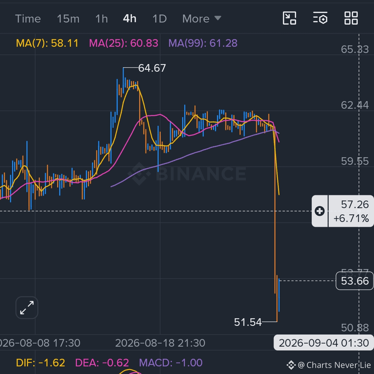Click the MACD: -1.00 indicator value
374x374 pixels.
(x=171, y=363)
